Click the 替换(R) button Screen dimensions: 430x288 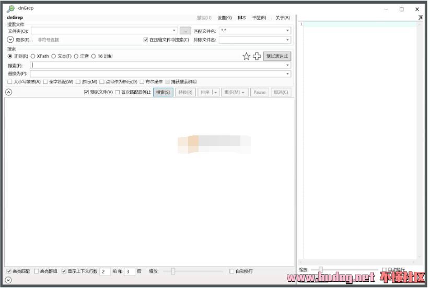point(186,93)
